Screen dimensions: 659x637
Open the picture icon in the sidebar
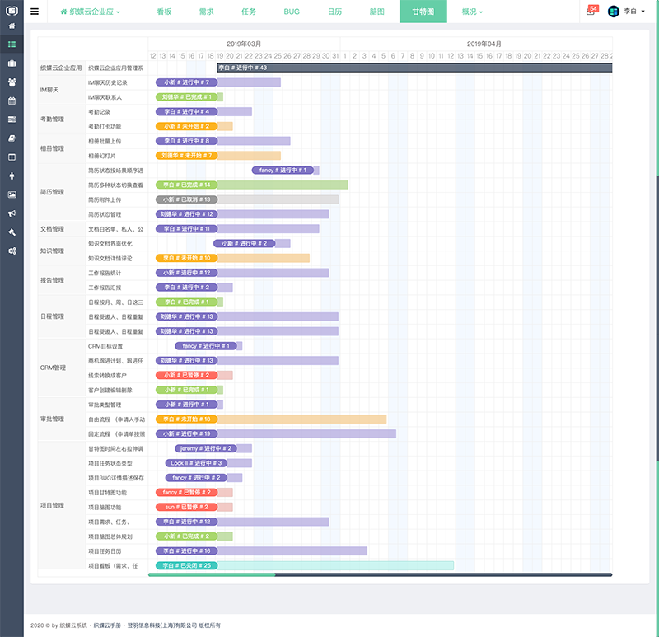[12, 194]
